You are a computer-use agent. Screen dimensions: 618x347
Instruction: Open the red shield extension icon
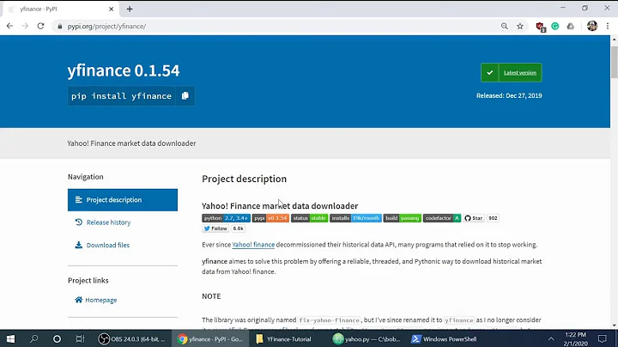[x=541, y=27]
